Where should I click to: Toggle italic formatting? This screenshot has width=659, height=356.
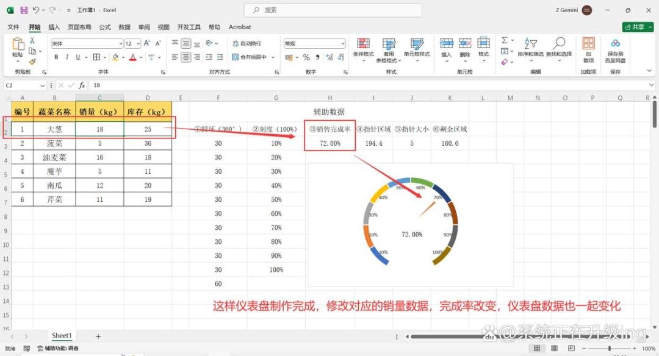67,57
